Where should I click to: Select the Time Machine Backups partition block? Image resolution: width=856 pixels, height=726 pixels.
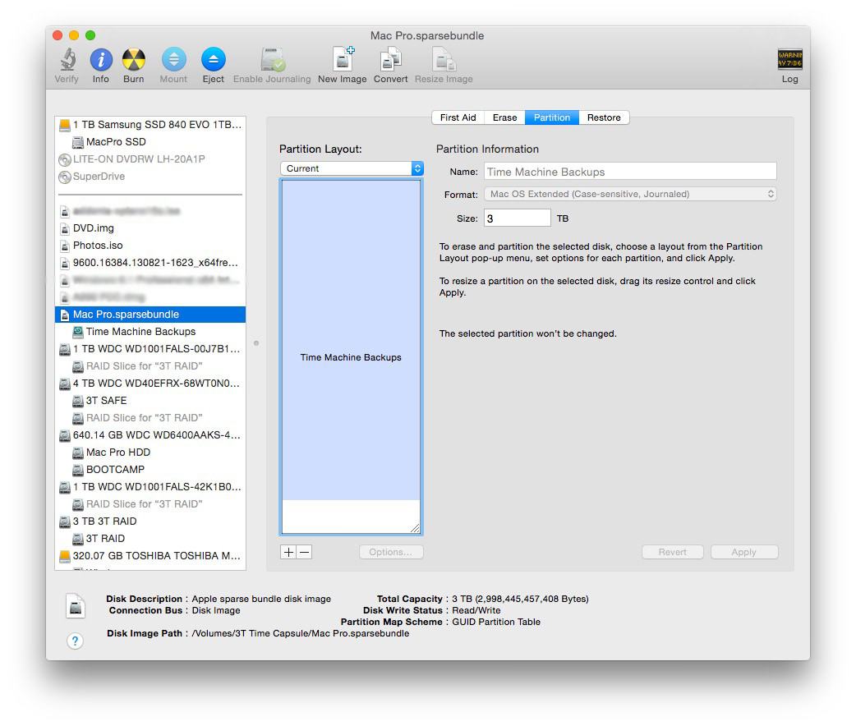coord(351,340)
